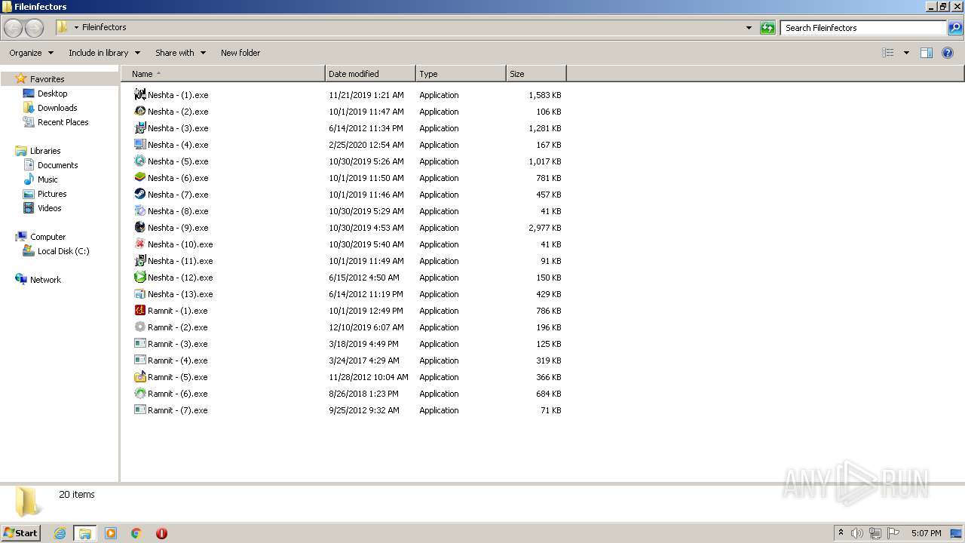Select Libraries in navigation pane
965x543 pixels.
pos(45,151)
